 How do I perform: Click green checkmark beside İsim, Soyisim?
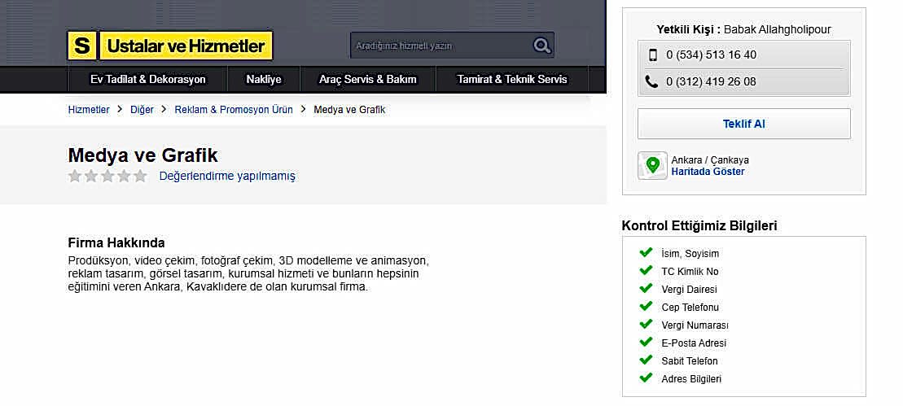click(x=647, y=252)
